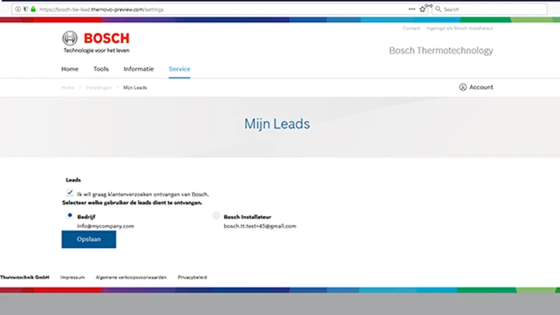Open the Informatie menu
The image size is (560, 315).
[x=138, y=69]
